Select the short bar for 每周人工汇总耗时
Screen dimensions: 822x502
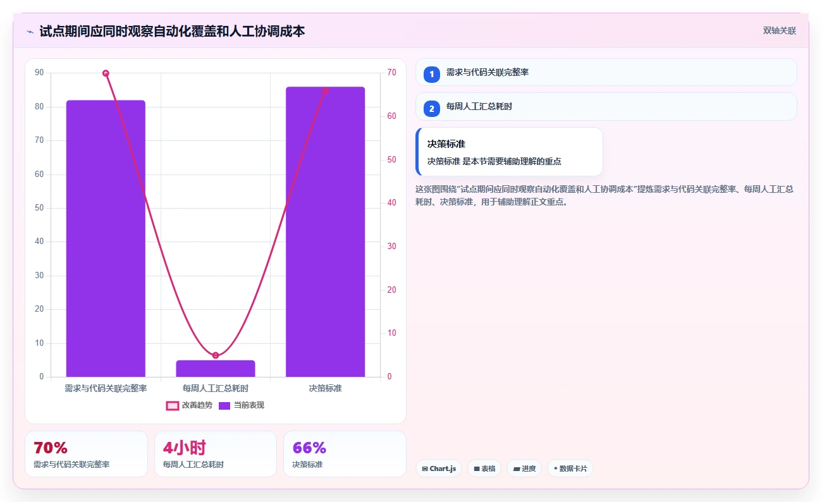pos(216,369)
